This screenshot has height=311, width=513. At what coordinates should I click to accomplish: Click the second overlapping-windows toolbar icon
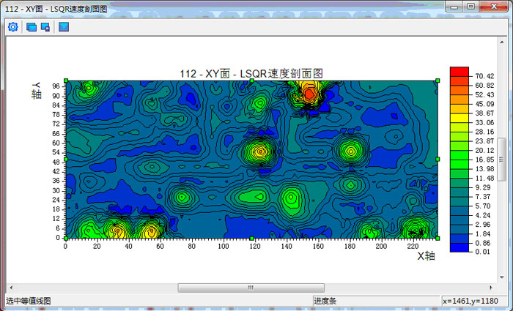45,27
